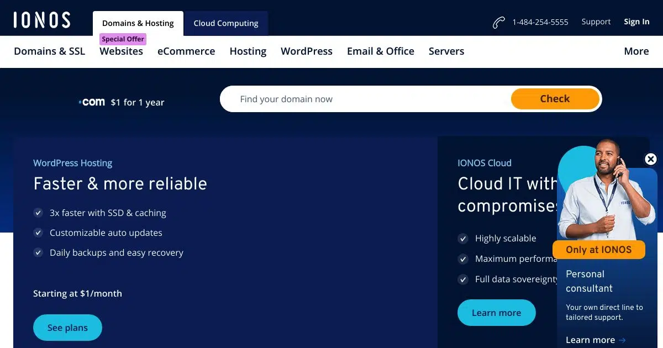
Task: Click into the Find your domain field
Action: 365,99
